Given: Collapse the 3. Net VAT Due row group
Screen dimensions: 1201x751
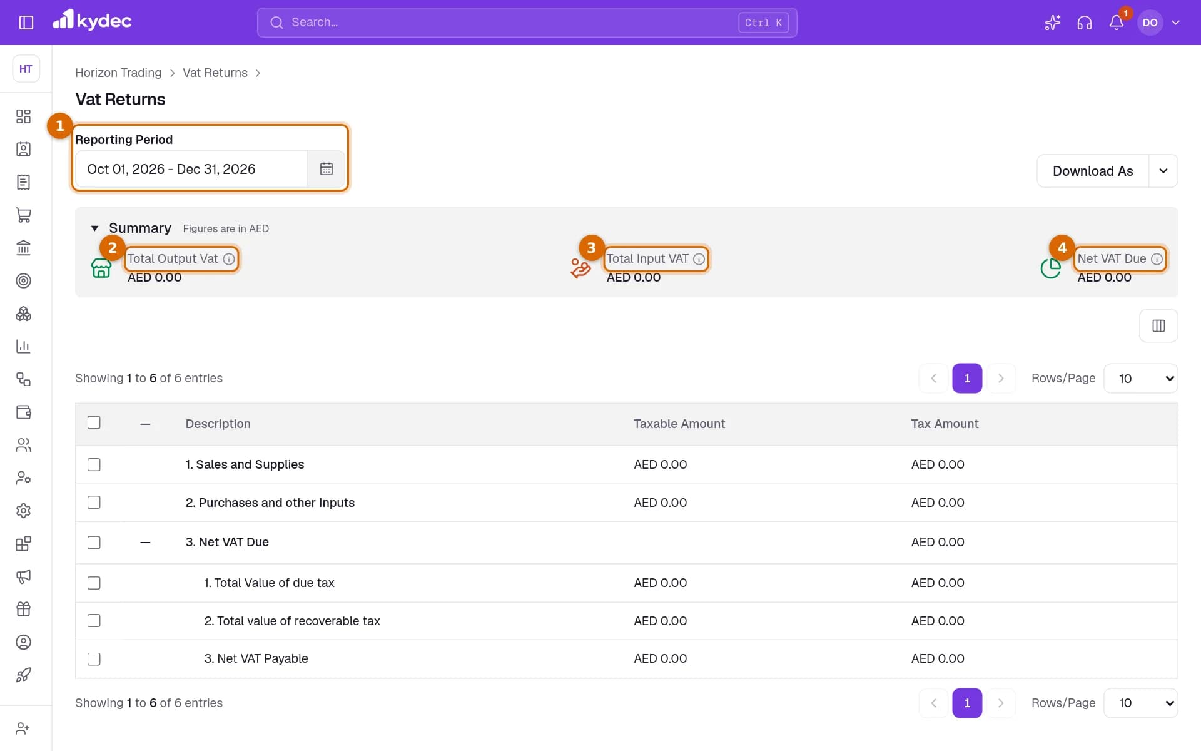Looking at the screenshot, I should click(x=145, y=543).
